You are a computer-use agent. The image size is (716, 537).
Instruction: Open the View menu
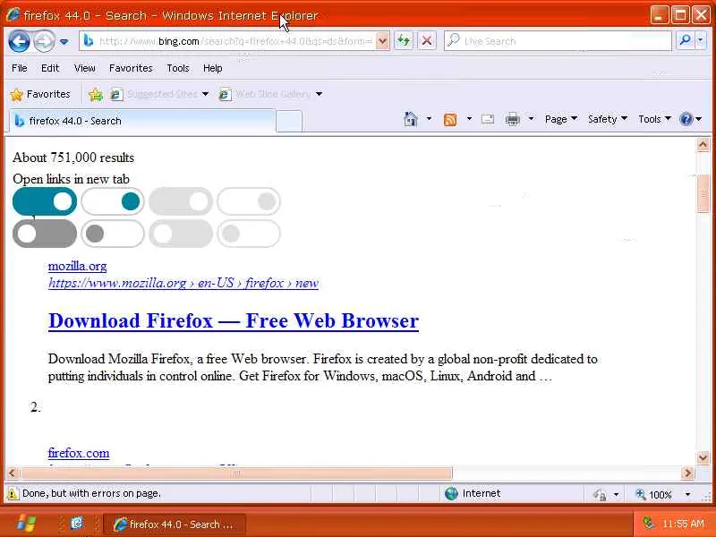[84, 68]
